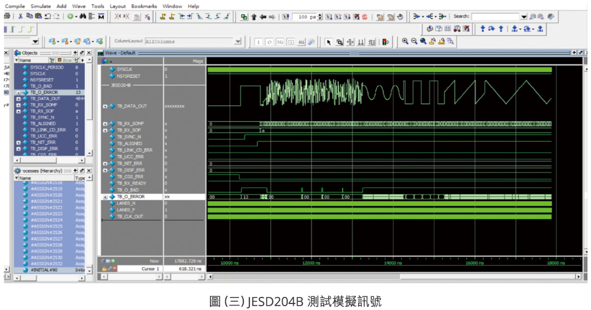
Task: Click the Find binoculars icon
Action: coord(83,17)
